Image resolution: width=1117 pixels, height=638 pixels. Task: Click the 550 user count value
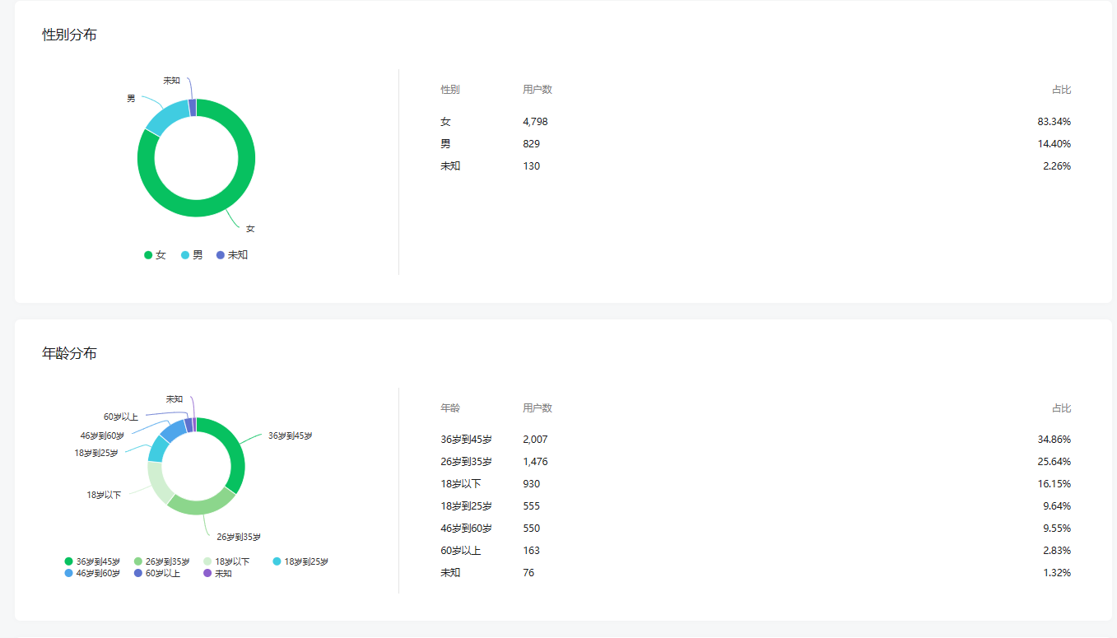(532, 529)
